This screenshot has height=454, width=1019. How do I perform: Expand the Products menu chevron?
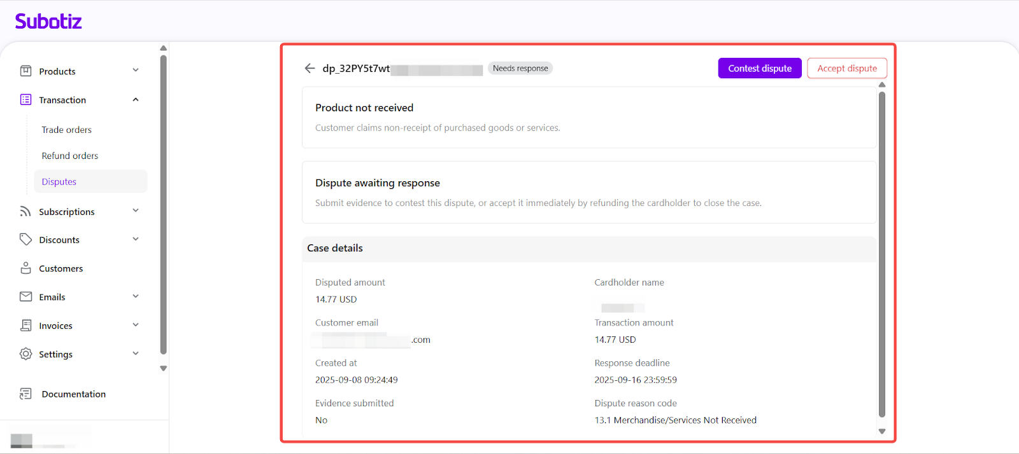point(136,70)
